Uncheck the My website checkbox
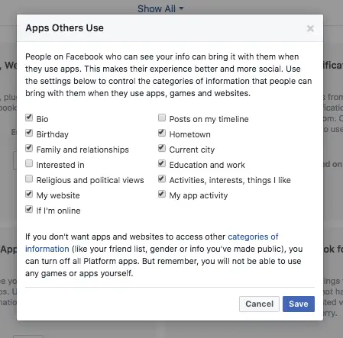This screenshot has height=338, width=343. (29, 194)
